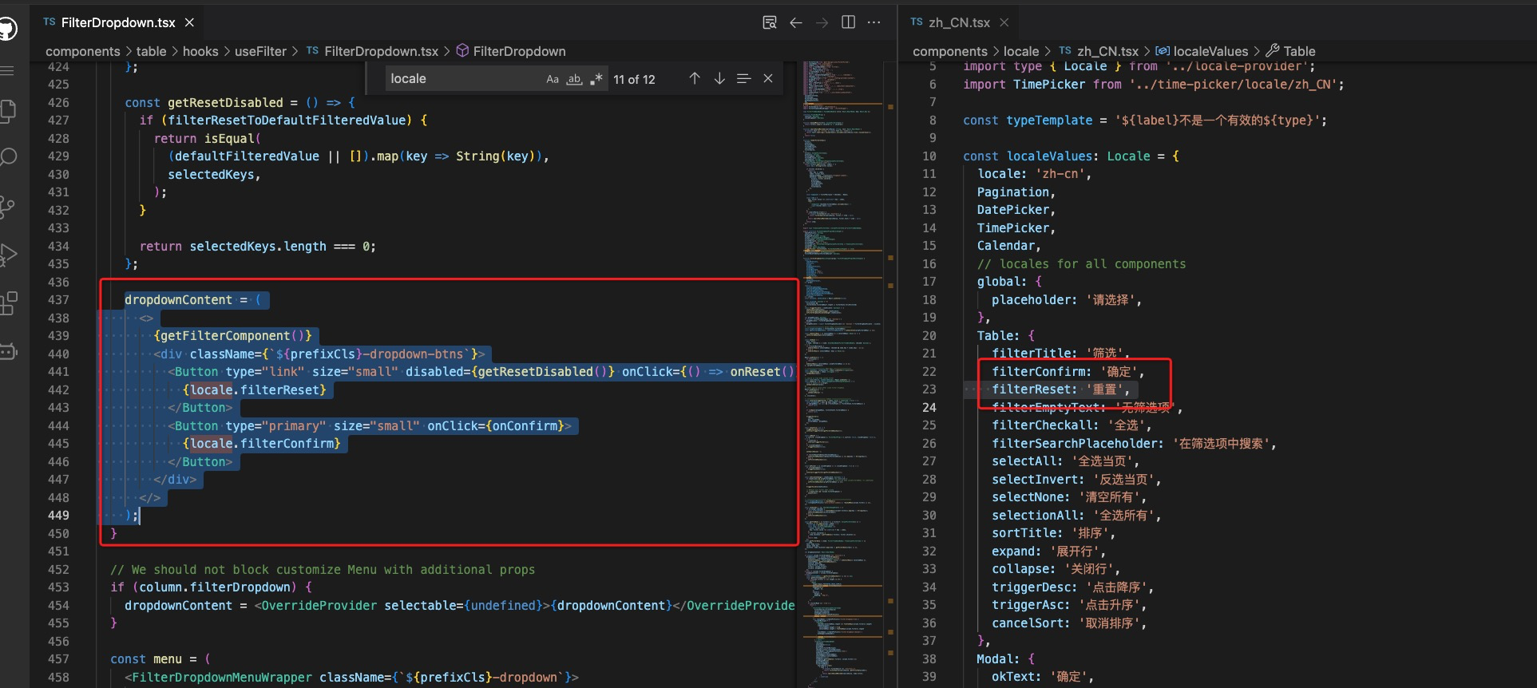The width and height of the screenshot is (1537, 688).
Task: Close the find widget
Action: pos(768,78)
